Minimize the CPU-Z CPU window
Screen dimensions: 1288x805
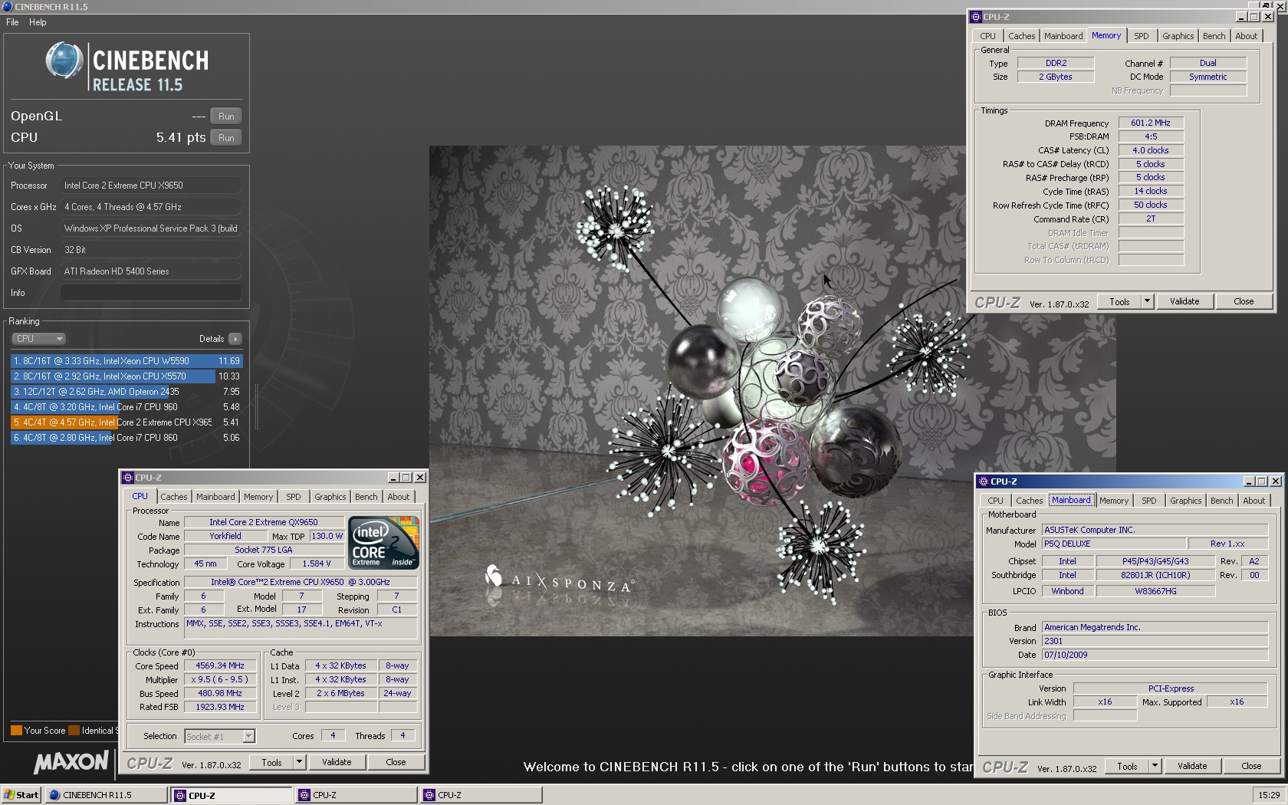tap(393, 478)
